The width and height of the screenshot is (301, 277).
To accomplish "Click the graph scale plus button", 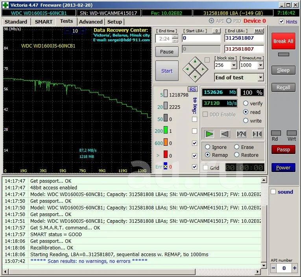I will pyautogui.click(x=83, y=31).
